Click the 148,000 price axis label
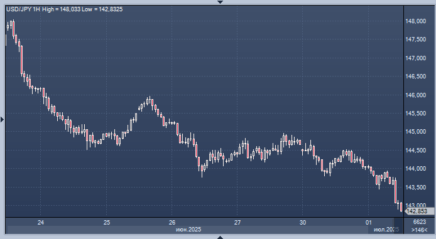This screenshot has height=239, width=436. [415, 21]
